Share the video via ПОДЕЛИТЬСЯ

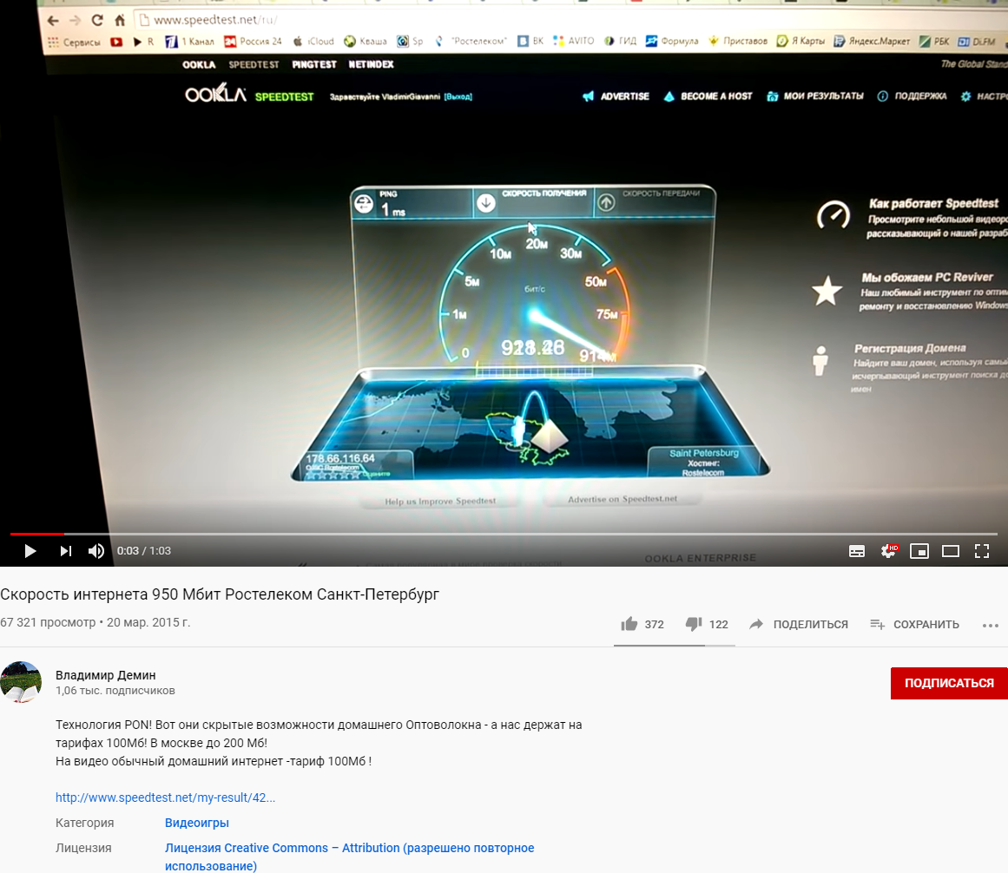799,624
